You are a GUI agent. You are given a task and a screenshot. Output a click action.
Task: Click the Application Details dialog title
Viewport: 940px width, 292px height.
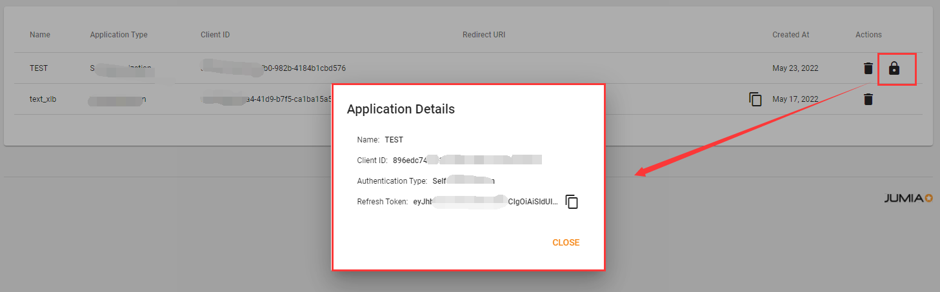(x=401, y=109)
